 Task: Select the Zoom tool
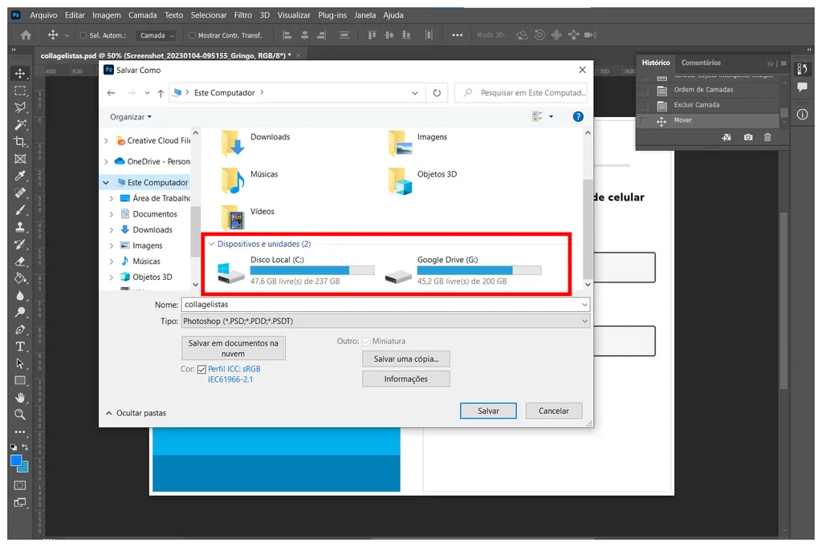pos(20,415)
